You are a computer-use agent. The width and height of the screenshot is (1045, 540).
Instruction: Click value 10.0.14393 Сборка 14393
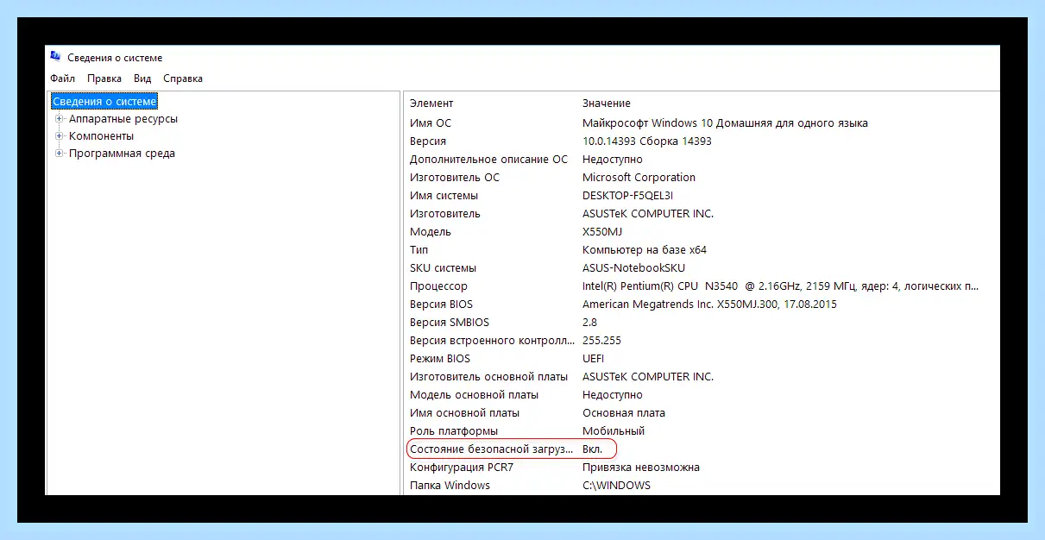(x=647, y=141)
